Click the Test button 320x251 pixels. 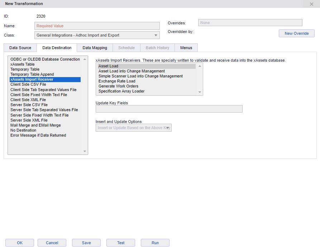pos(121,243)
